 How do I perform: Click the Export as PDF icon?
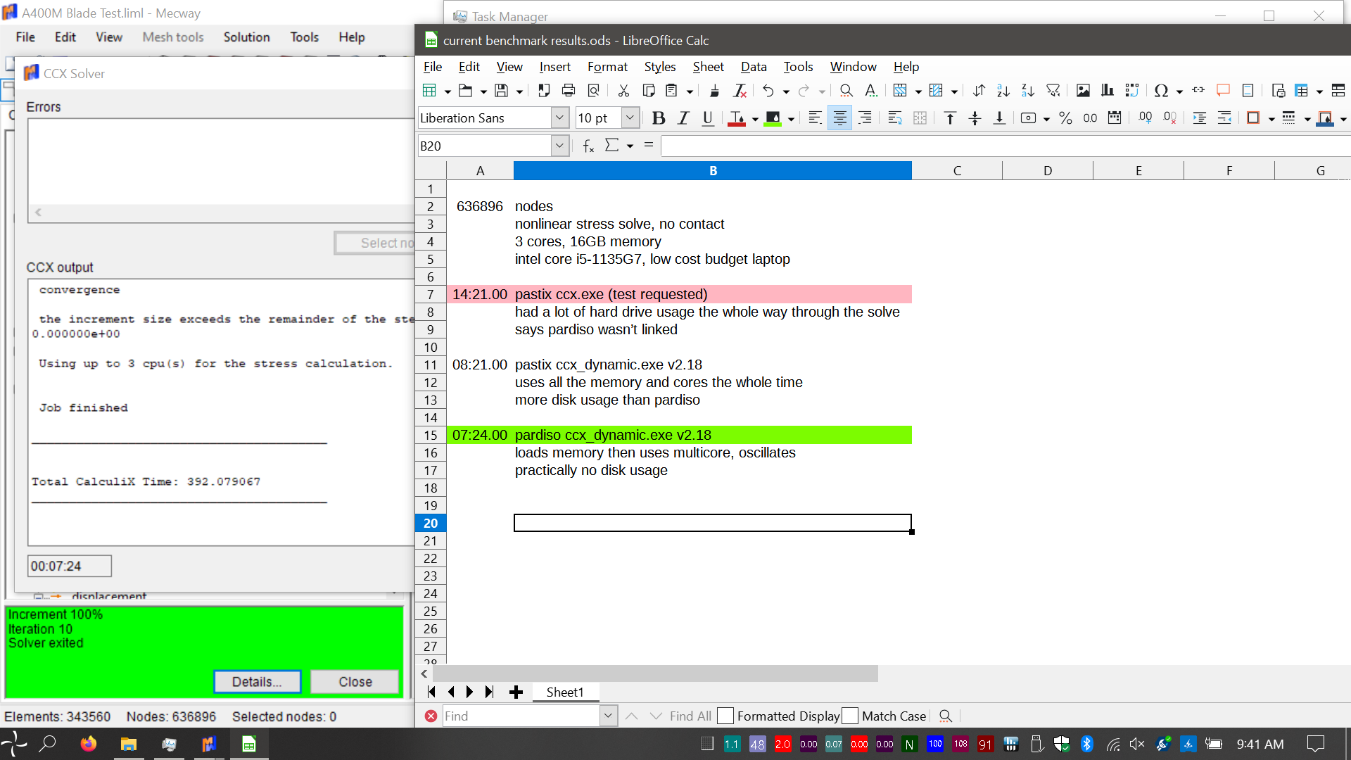click(544, 90)
